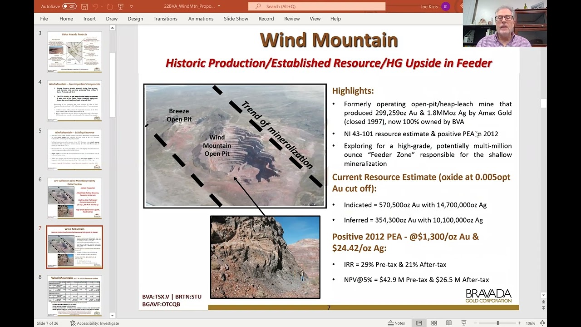Start Slide Show from status bar icon
581x327 pixels.
(x=464, y=323)
